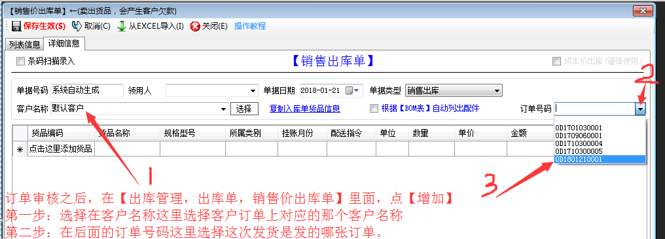Click the 选择 button
665x239 pixels.
pyautogui.click(x=244, y=109)
